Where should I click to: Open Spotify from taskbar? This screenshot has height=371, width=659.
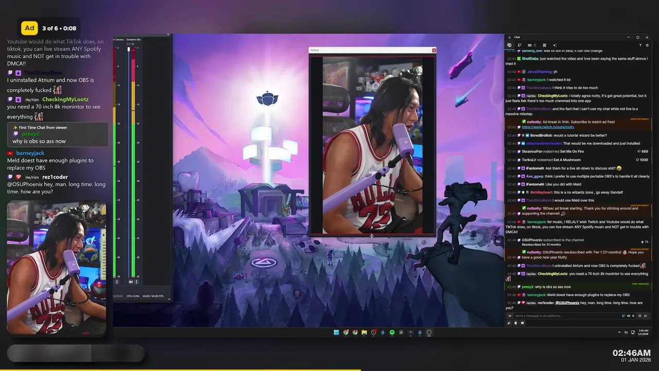tap(392, 332)
